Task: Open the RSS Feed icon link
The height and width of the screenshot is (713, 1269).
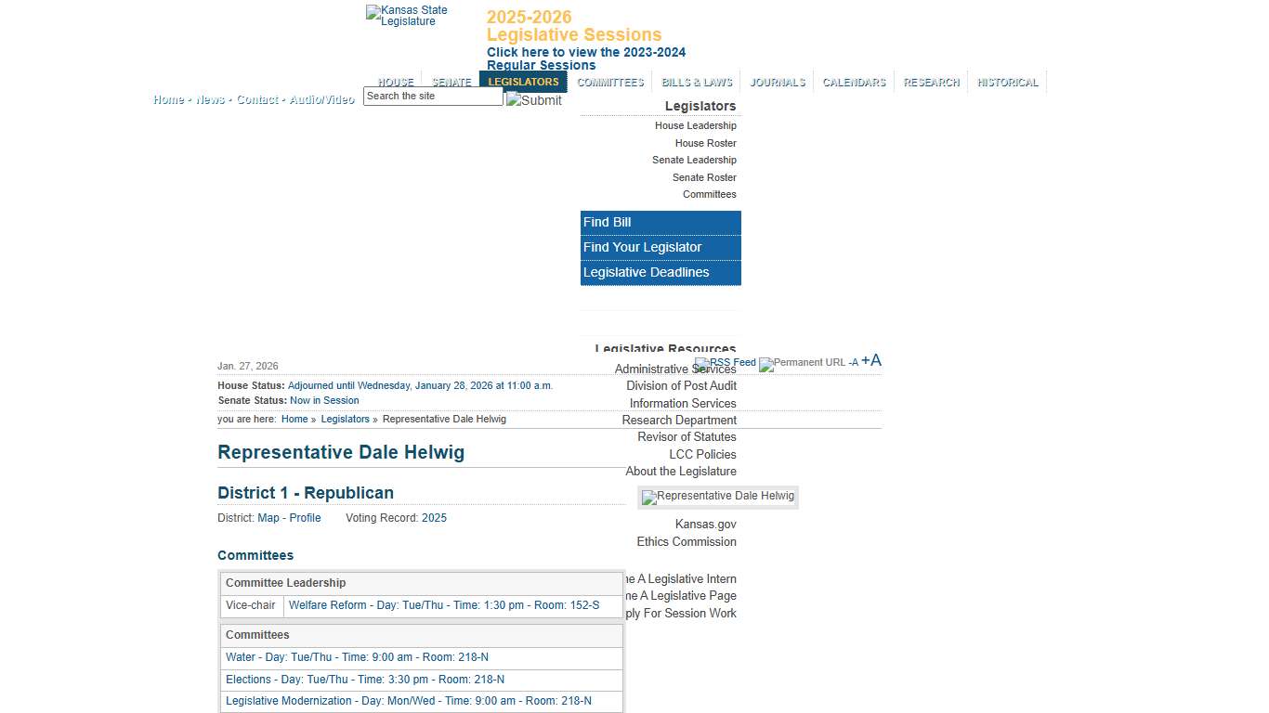Action: [726, 363]
